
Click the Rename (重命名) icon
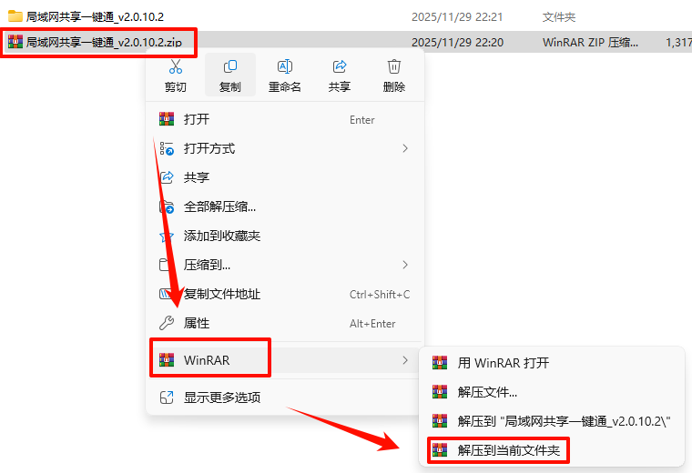[x=285, y=66]
